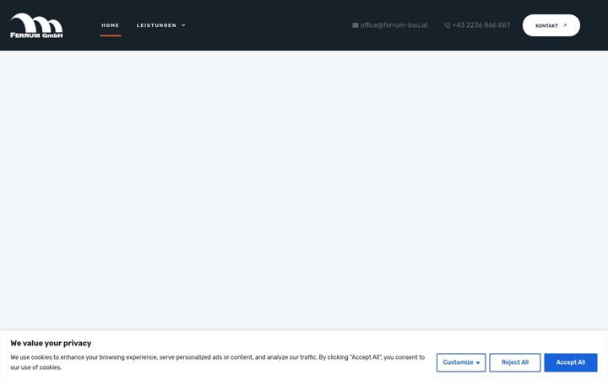
Task: Expand the Customize cookie options
Action: pyautogui.click(x=461, y=362)
